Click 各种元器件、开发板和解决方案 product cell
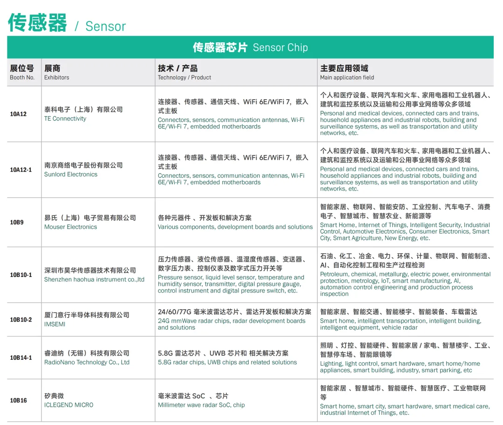 (204, 218)
